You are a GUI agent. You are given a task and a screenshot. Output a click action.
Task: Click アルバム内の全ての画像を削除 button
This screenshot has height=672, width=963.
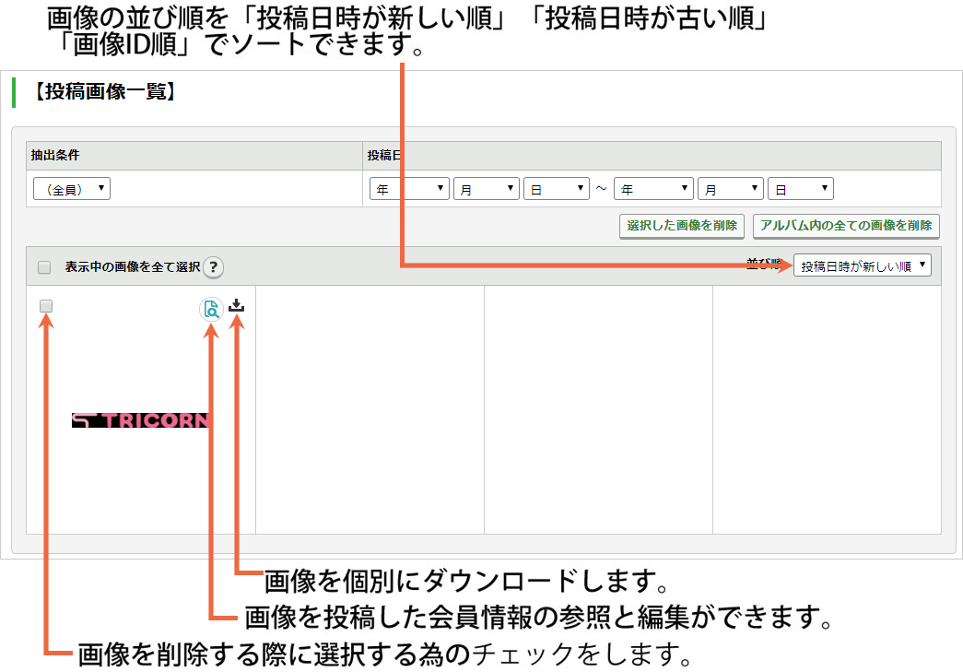[x=846, y=226]
